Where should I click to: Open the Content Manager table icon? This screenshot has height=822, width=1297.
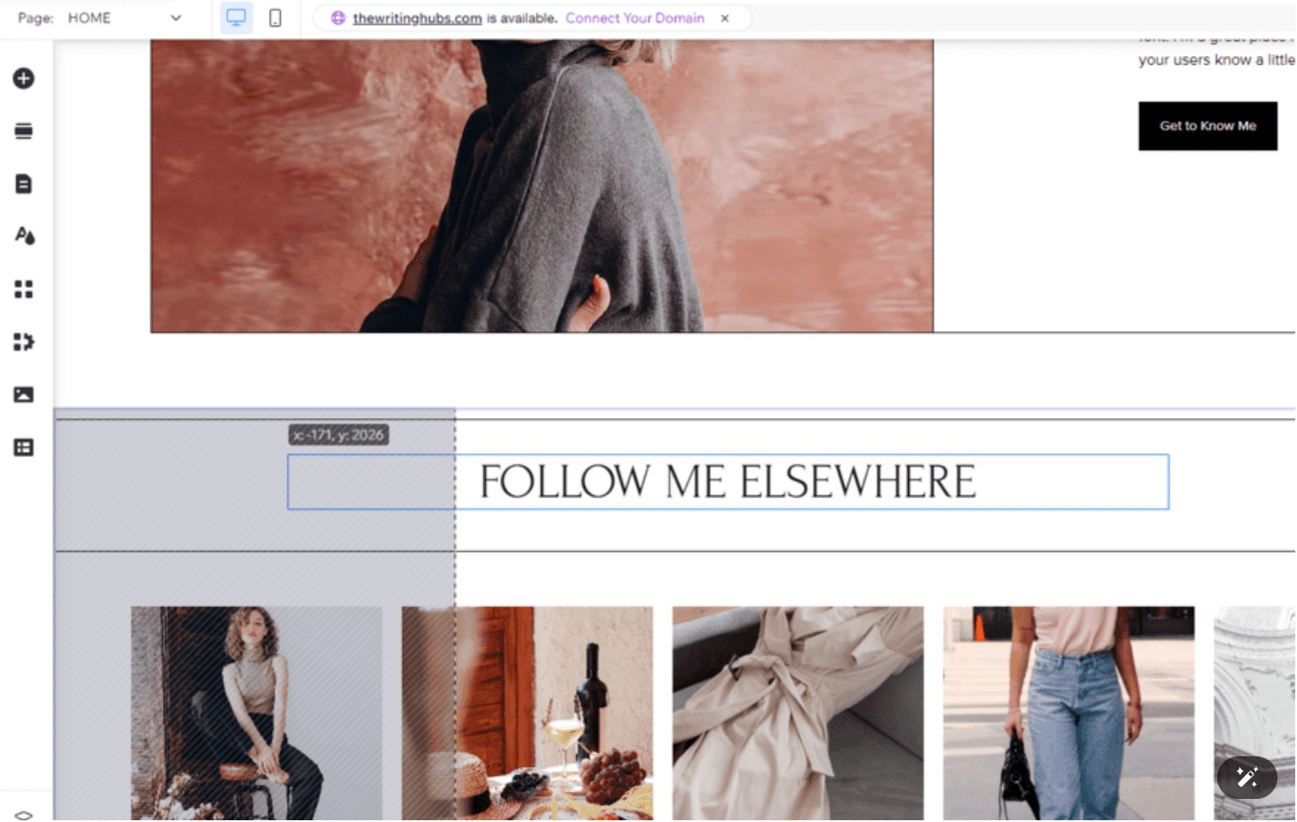click(24, 447)
